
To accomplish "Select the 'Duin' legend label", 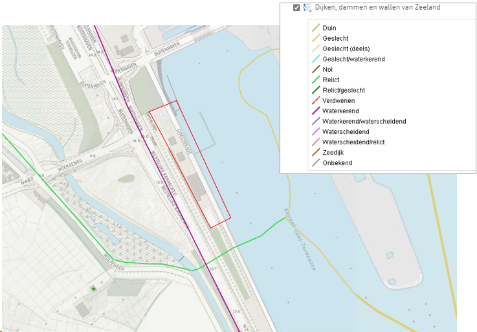I will [x=329, y=28].
